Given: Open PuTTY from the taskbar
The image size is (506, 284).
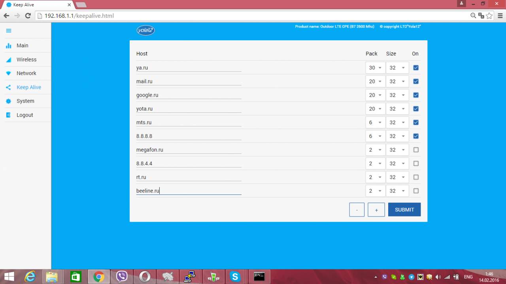Looking at the screenshot, I should point(190,277).
